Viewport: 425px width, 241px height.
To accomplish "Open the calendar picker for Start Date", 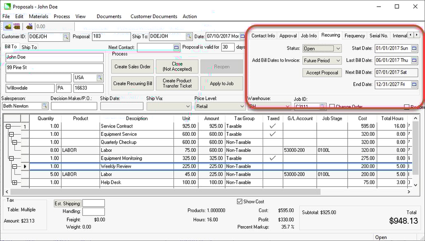I will (x=414, y=48).
